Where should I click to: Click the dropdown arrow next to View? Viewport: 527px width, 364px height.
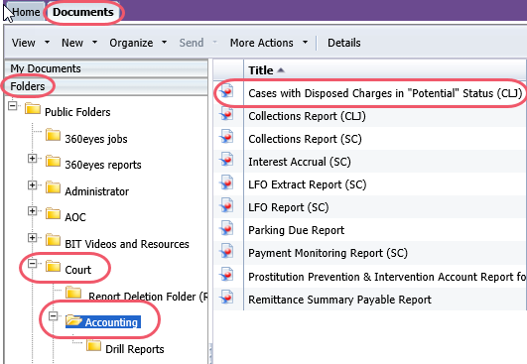(47, 43)
